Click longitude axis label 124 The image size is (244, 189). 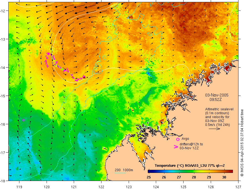(x=156, y=187)
